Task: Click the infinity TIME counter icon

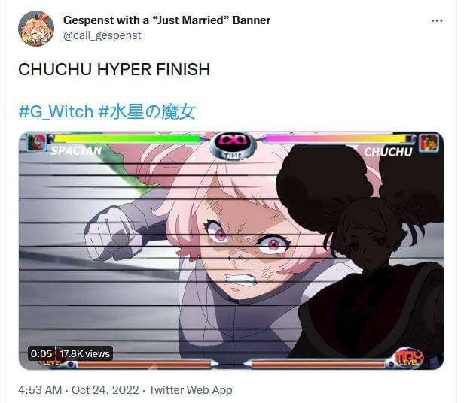Action: (233, 145)
